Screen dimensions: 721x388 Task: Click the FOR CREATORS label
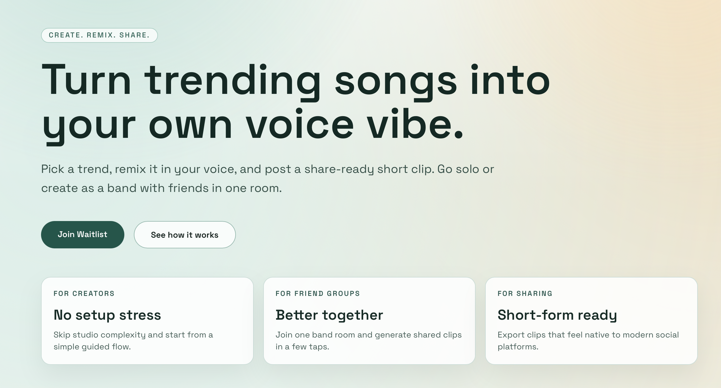click(x=84, y=293)
